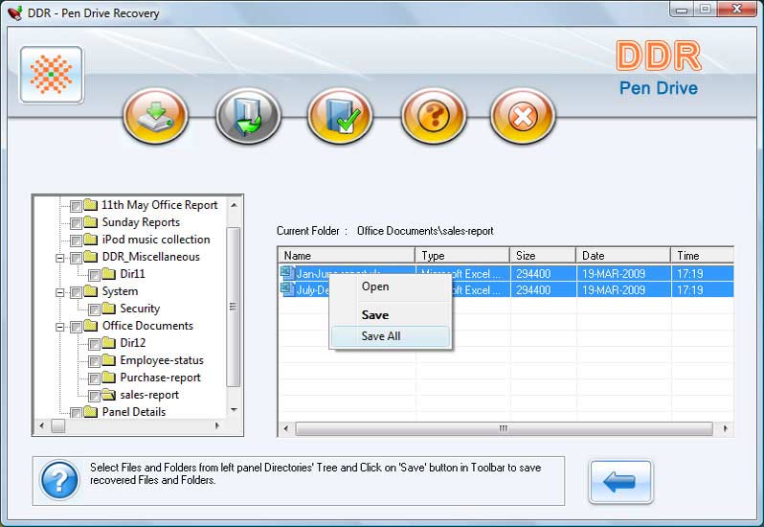Check the iPod music collection checkbox
Image resolution: width=764 pixels, height=527 pixels.
(76, 241)
